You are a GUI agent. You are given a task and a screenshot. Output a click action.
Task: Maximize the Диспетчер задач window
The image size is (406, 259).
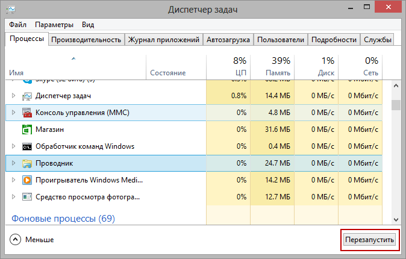(367, 7)
